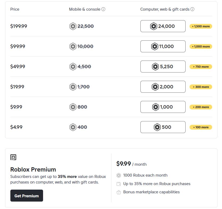Click the gift icon beside Bonus marketplace capabilities
This screenshot has height=209, width=222.
point(119,192)
